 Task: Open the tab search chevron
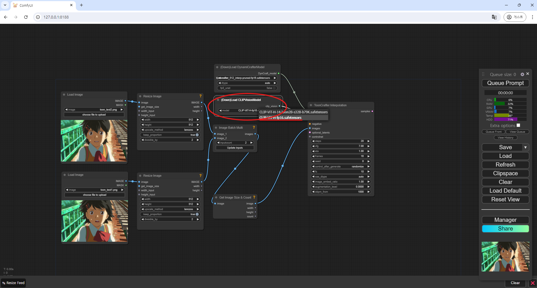click(5, 5)
